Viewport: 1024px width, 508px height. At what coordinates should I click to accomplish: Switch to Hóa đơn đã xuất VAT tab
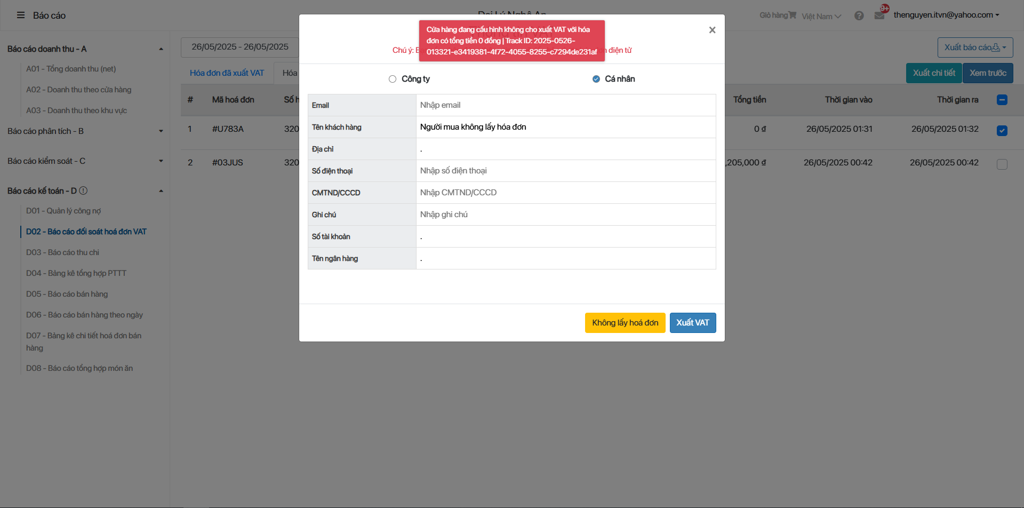click(x=227, y=73)
